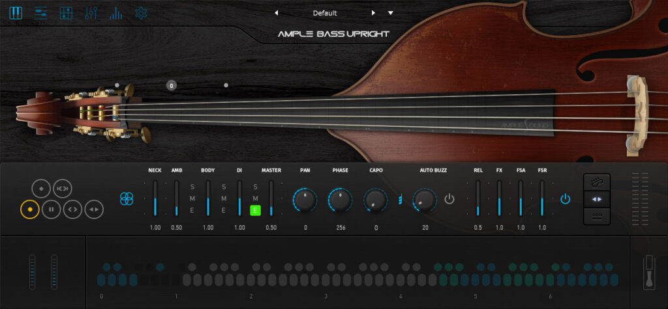Click AMB value 0.50
Image resolution: width=668 pixels, height=309 pixels.
(x=176, y=228)
